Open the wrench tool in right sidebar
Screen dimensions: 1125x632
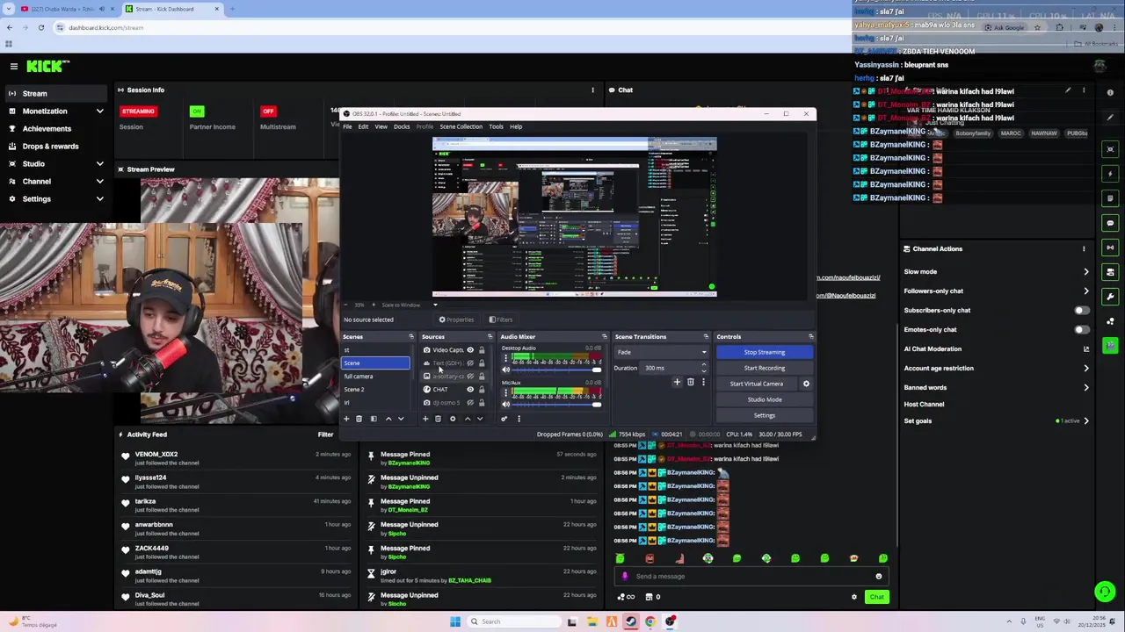pos(1110,297)
